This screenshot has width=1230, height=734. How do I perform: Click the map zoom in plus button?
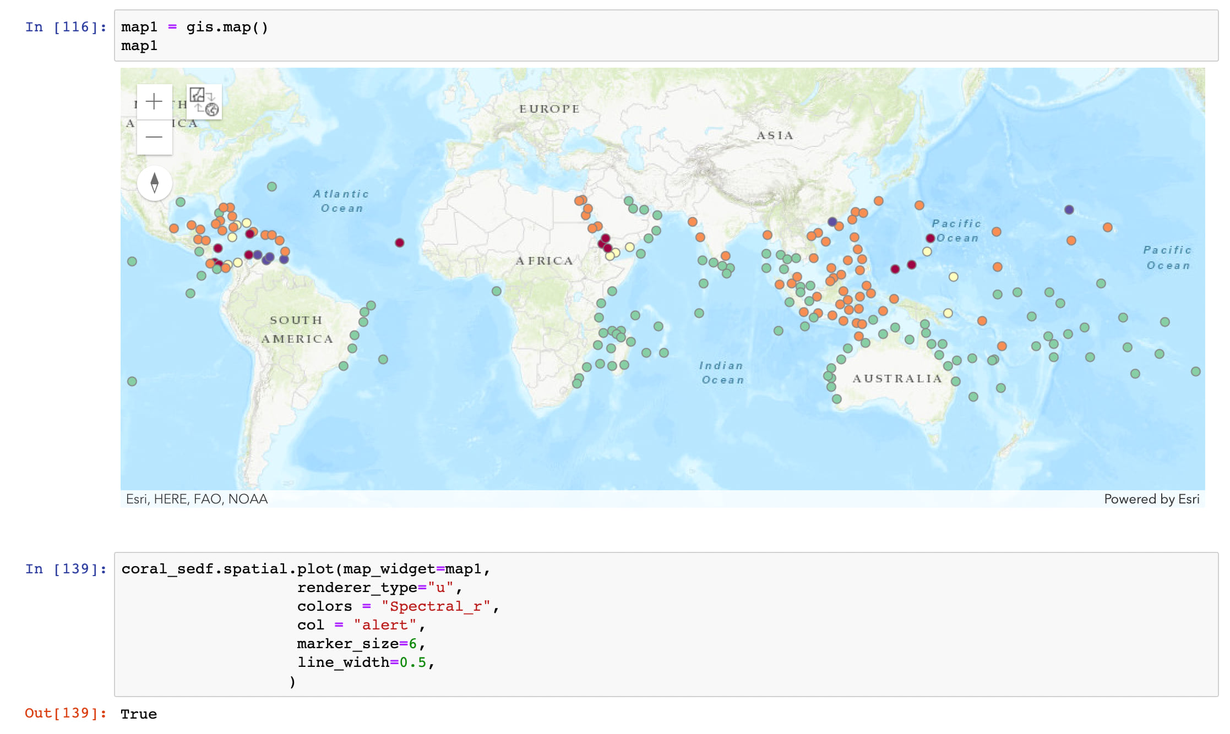(x=154, y=102)
